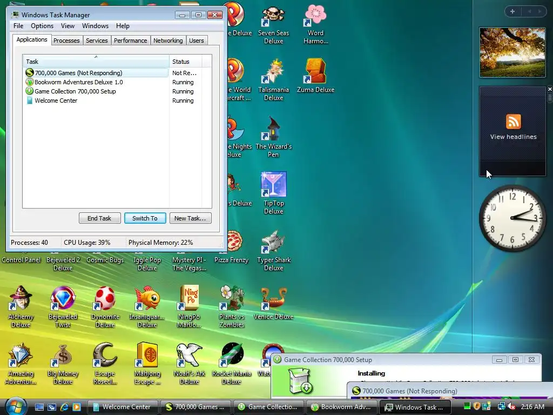553x415 pixels.
Task: Click the muted volume tray icon
Action: coord(512,407)
